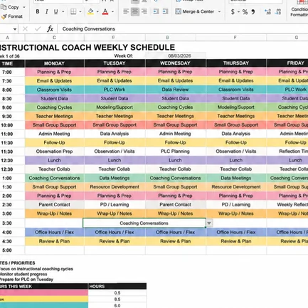The height and width of the screenshot is (308, 308).
Task: Select Align Right icon
Action: pyautogui.click(x=144, y=11)
